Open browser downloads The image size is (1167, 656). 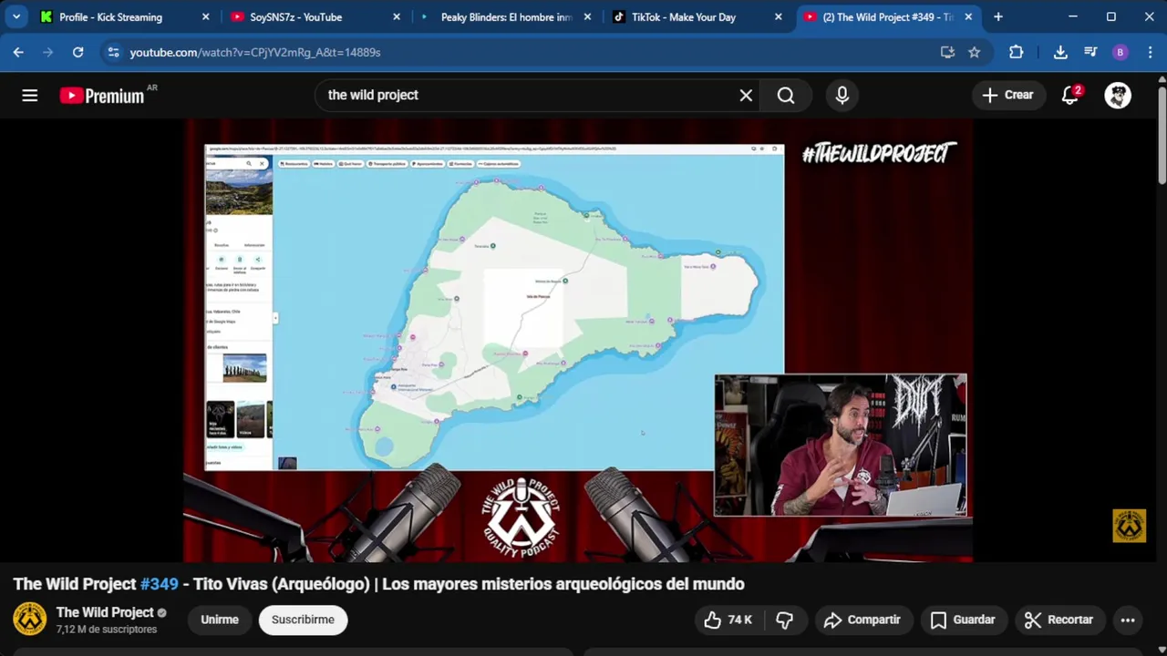point(1060,52)
